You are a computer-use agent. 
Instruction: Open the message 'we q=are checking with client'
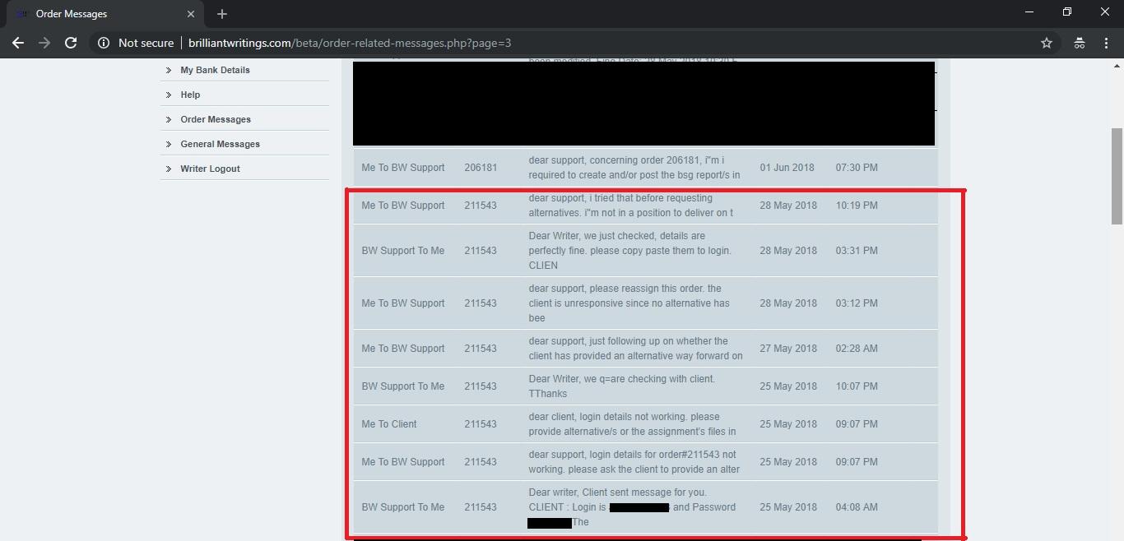pyautogui.click(x=621, y=386)
